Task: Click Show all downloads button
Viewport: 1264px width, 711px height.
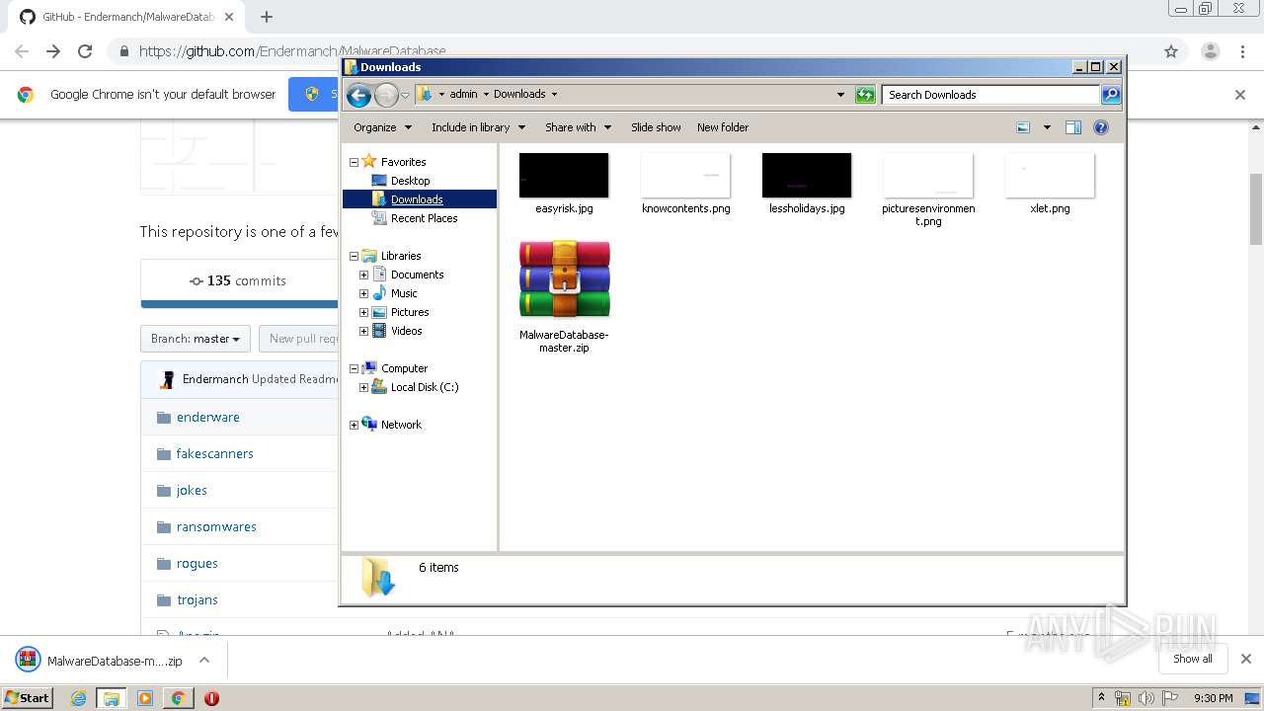Action: coord(1193,659)
